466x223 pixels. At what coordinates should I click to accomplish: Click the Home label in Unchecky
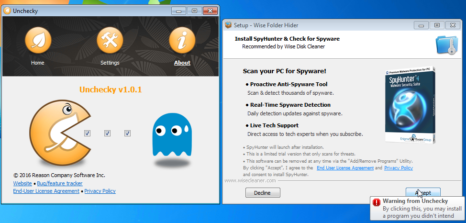[37, 63]
